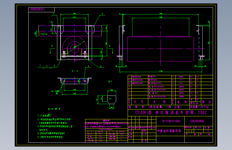Click the 1250 bottom dimension of side view
This screenshot has width=232, height=150.
point(161,71)
